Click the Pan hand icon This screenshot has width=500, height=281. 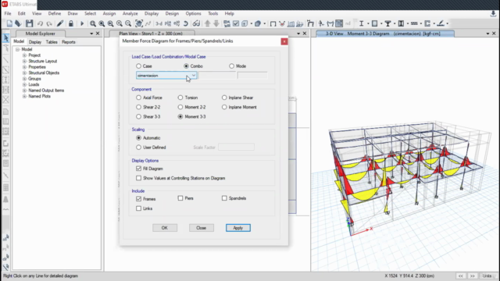click(x=139, y=23)
